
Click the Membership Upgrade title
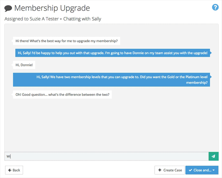[52, 8]
